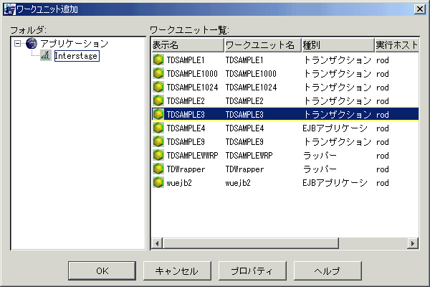Viewport: 430px width, 287px height.
Task: Select the TDSAMPLE1024 display name
Action: click(x=192, y=88)
